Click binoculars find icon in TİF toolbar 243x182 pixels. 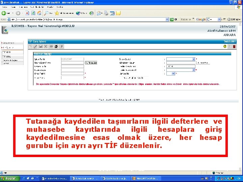pos(51,47)
